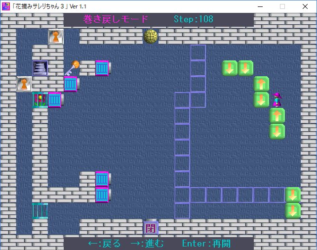Click the pawn statue left of the brick wall
The height and width of the screenshot is (250, 317).
point(24,84)
